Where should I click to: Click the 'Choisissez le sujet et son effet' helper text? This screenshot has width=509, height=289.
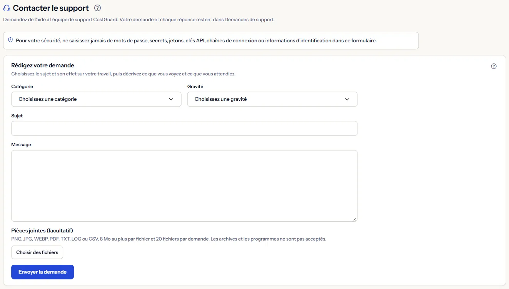tap(123, 74)
